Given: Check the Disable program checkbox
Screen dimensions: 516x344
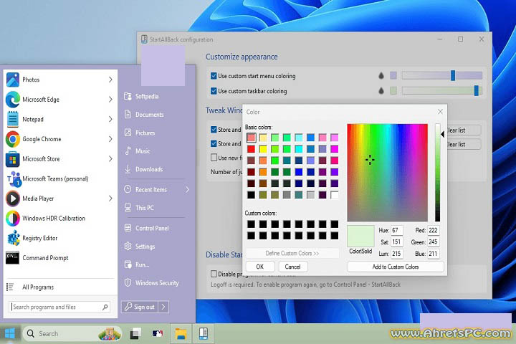Looking at the screenshot, I should 214,274.
